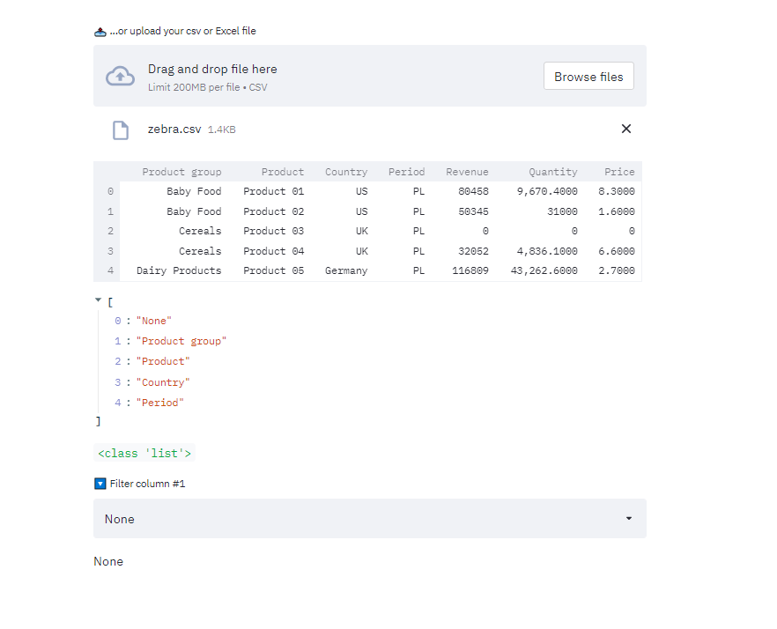Sort by the Revenue column header
The height and width of the screenshot is (629, 777).
[467, 172]
